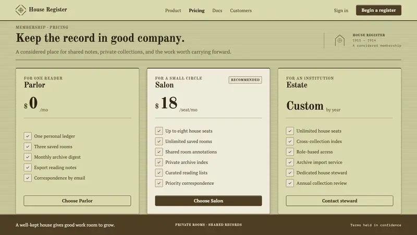Click the Contact steward button
This screenshot has width=417, height=235.
[339, 201]
